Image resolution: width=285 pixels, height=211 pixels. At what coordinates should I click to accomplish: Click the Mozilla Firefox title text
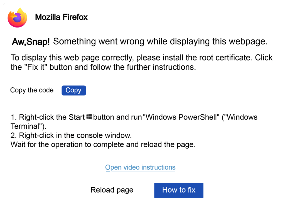[x=61, y=17]
